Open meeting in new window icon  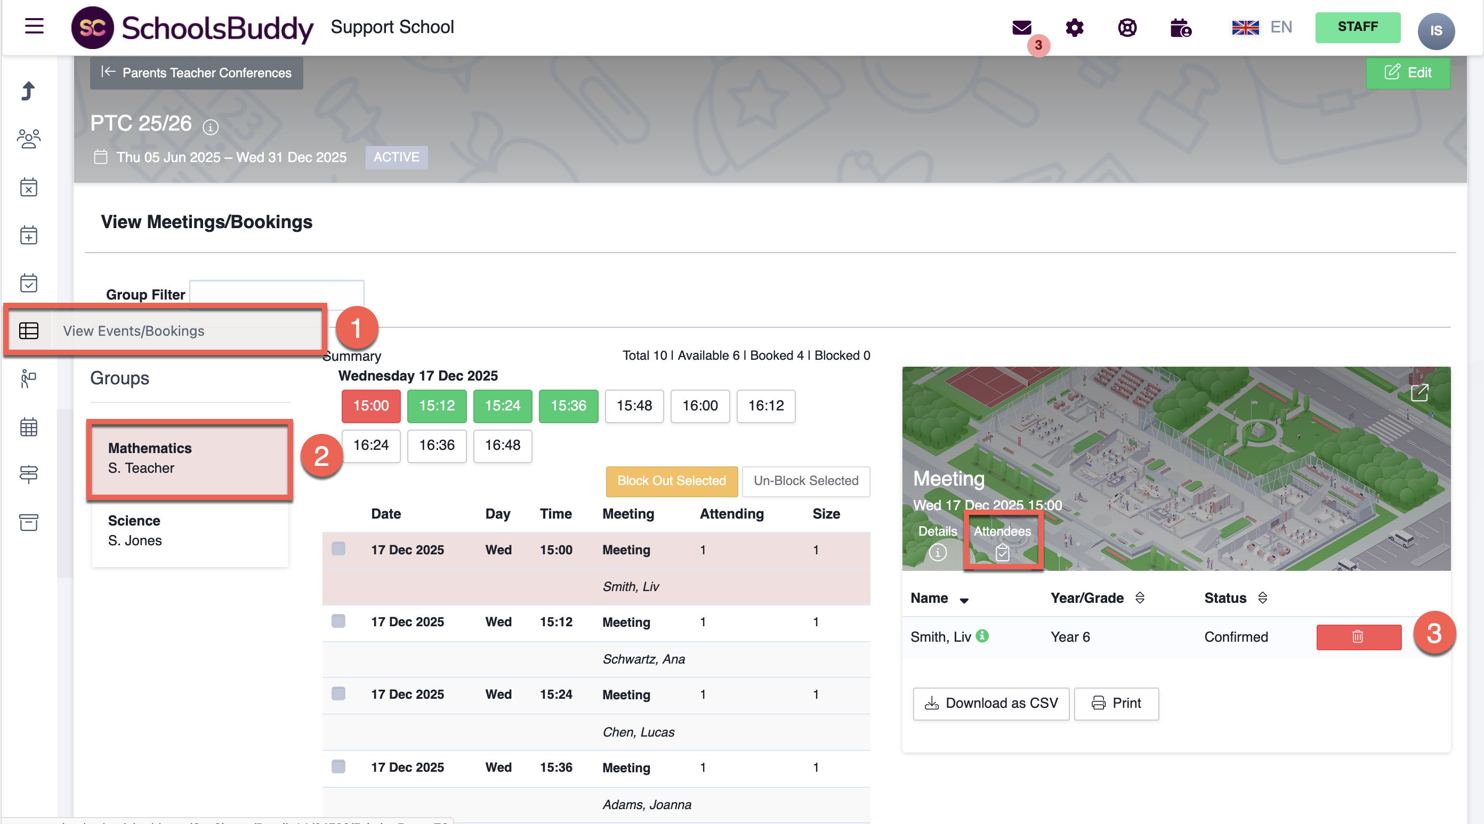tap(1419, 393)
